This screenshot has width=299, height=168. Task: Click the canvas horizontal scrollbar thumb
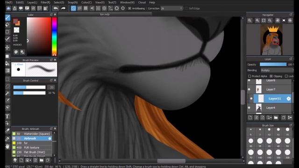click(x=171, y=161)
